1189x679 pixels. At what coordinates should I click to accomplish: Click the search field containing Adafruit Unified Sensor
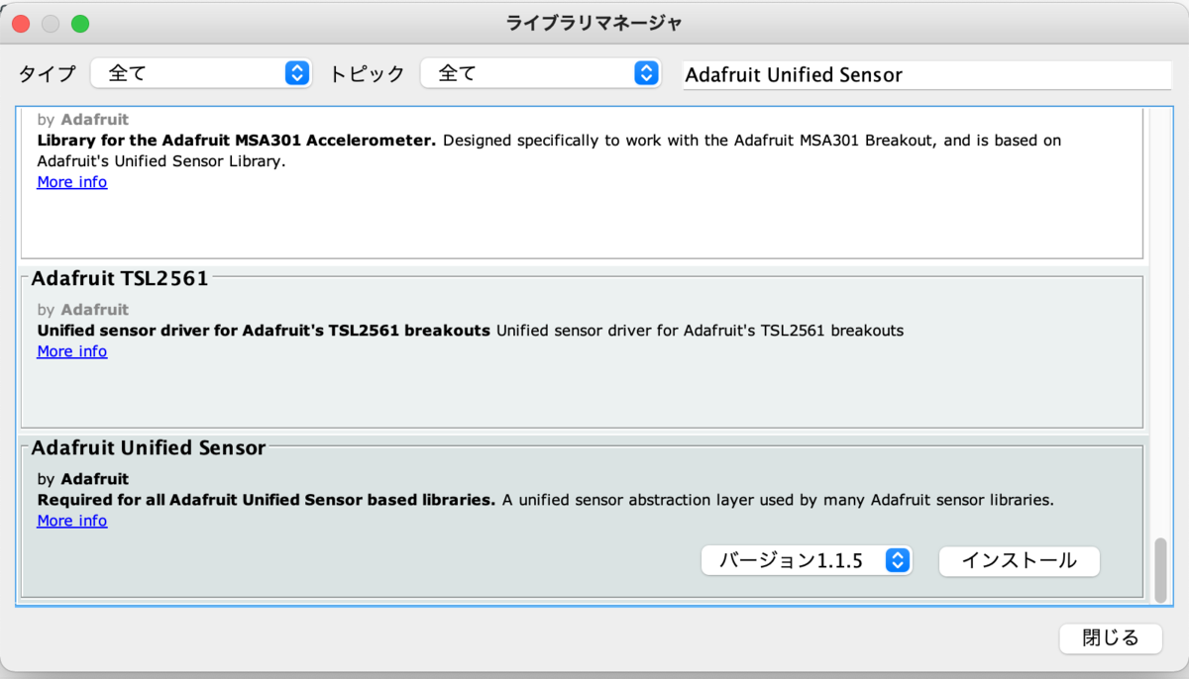[x=927, y=75]
